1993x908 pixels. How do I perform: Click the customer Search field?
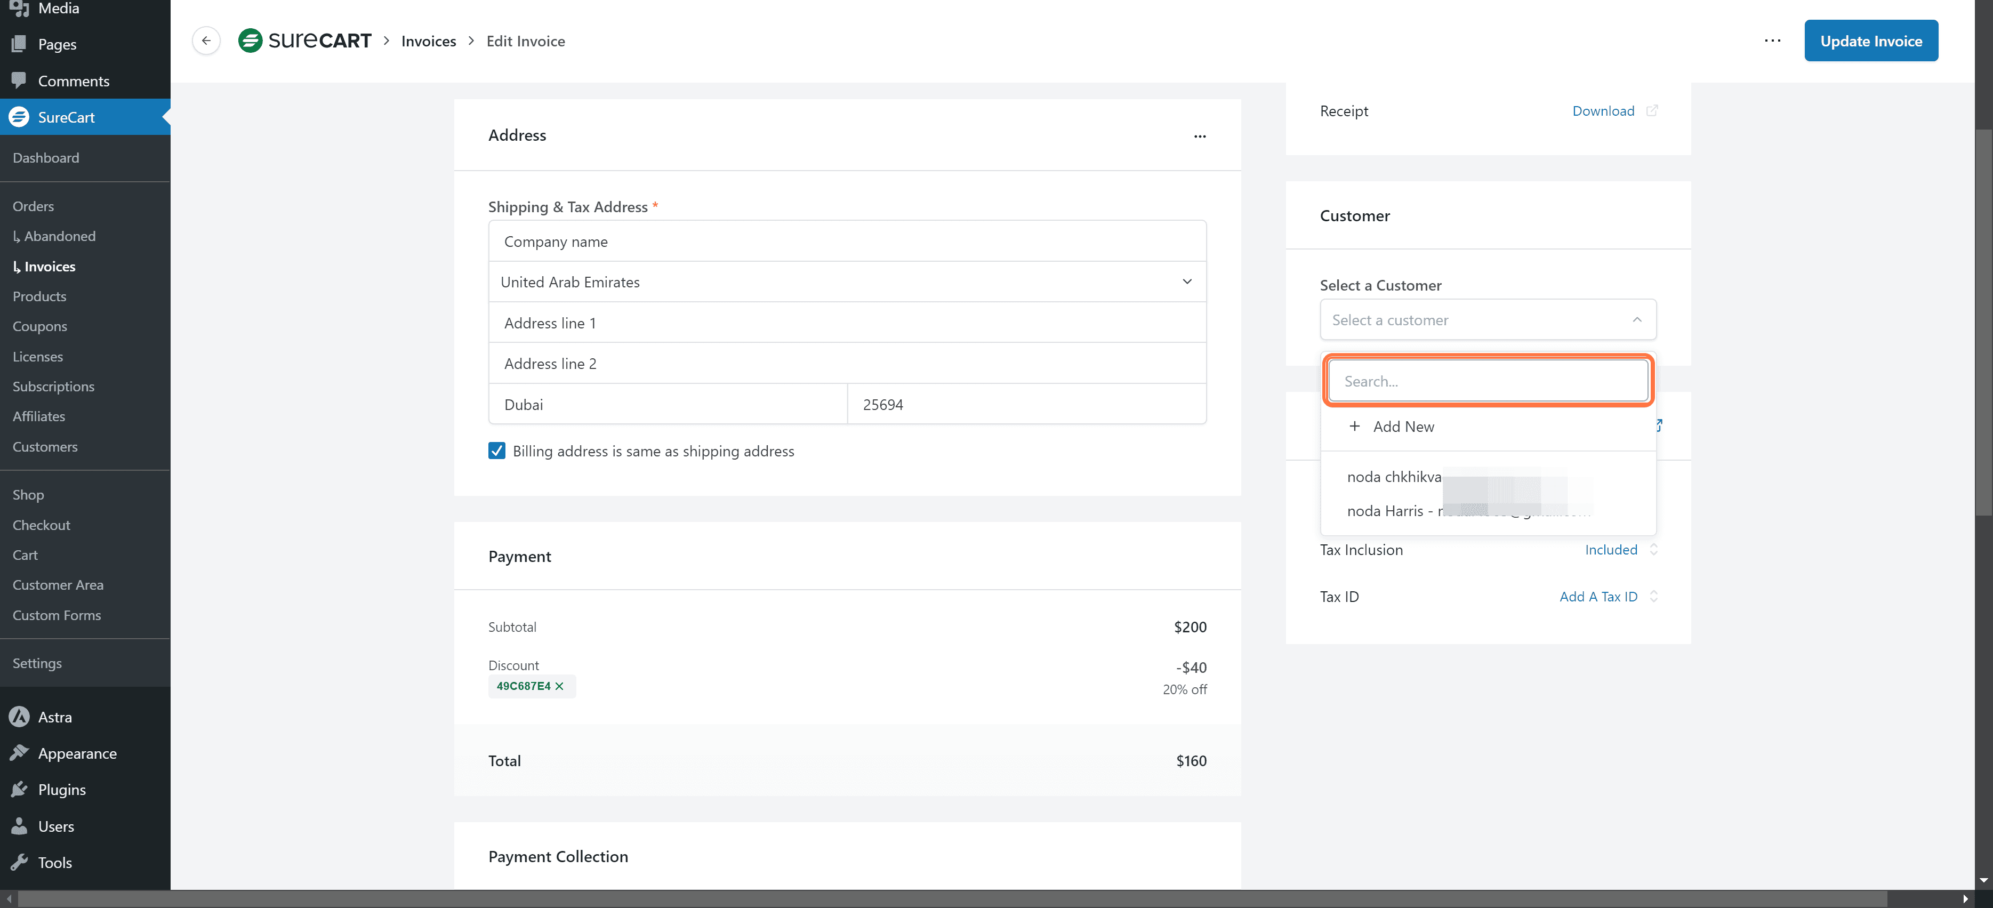point(1487,381)
